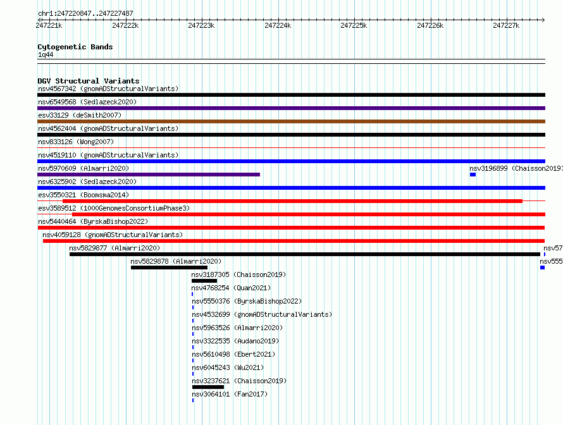Click the blue nsv6325902 variant bar
563x425 pixels.
[x=291, y=188]
